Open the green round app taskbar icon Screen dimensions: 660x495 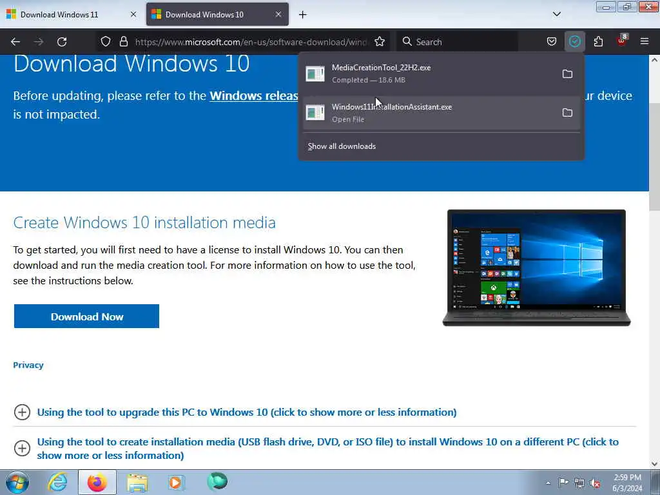coord(217,481)
